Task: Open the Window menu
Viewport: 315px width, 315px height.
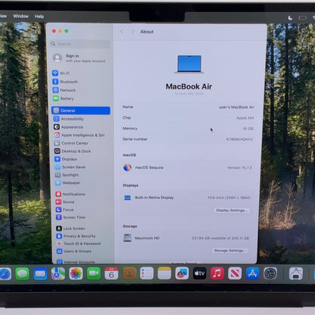Action: point(20,16)
